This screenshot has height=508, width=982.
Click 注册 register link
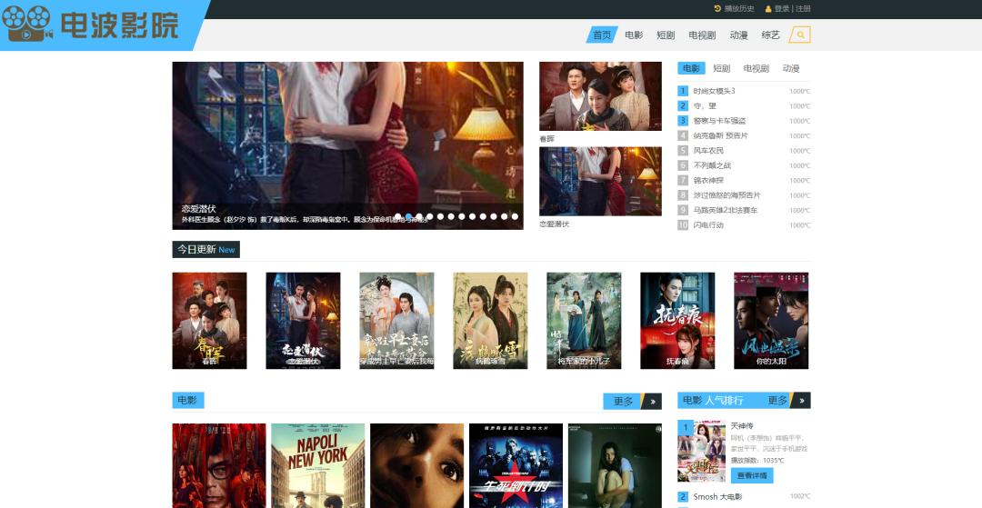click(803, 8)
